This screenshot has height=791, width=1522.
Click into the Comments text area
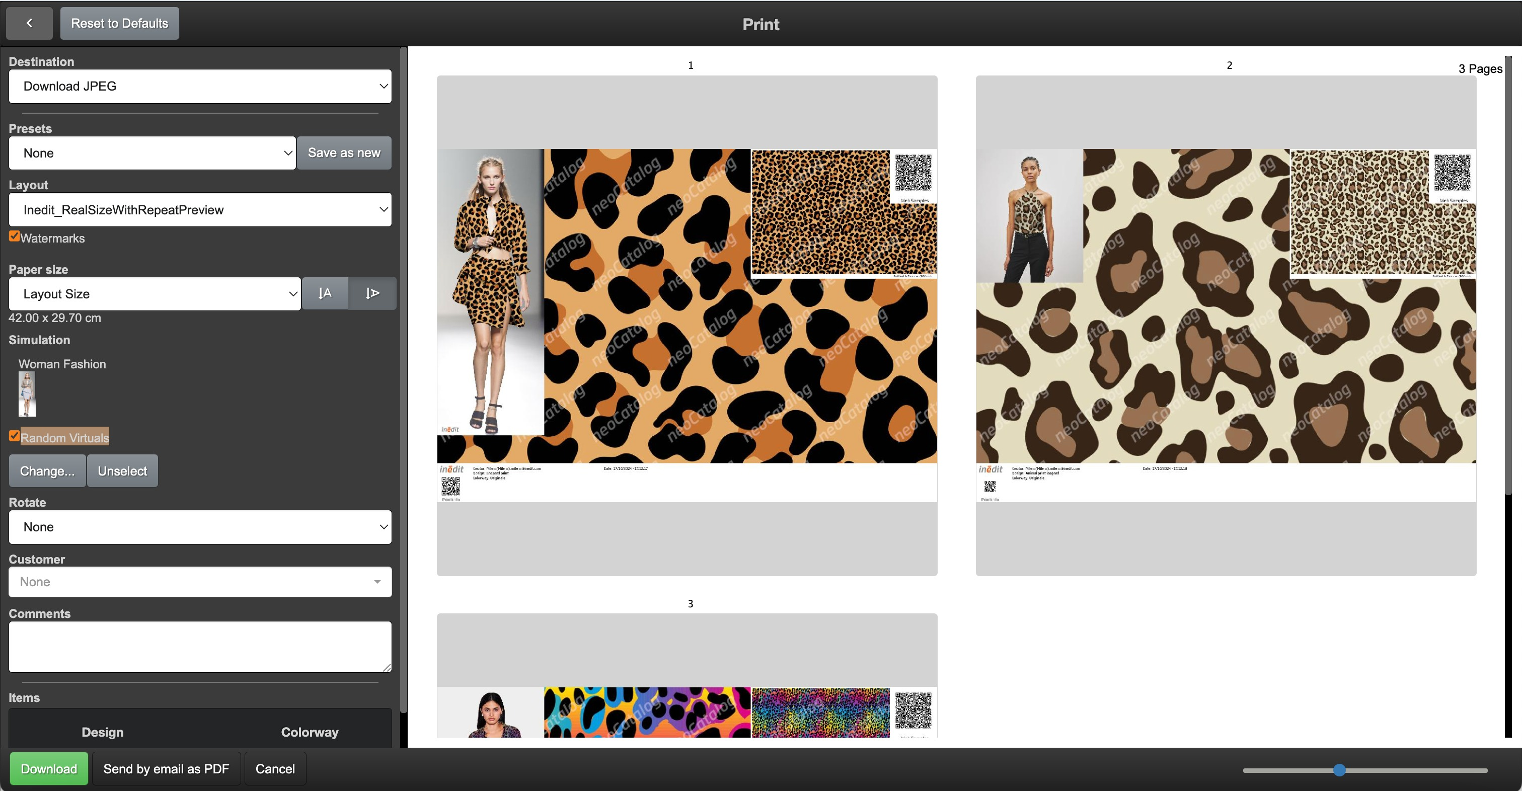[x=200, y=646]
